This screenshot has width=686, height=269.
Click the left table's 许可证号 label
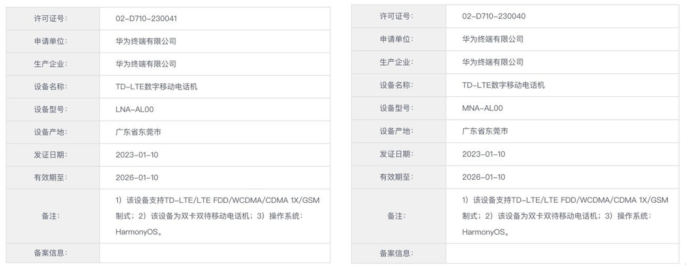51,18
